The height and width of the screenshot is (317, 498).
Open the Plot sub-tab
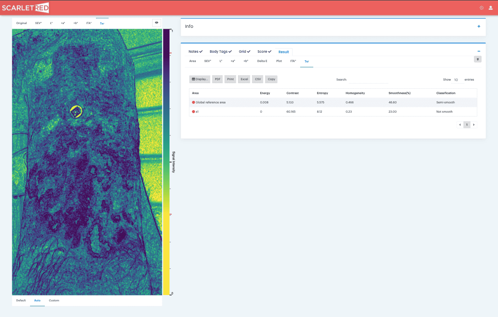[279, 61]
